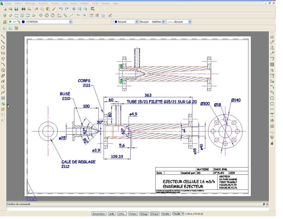Click the Layer manager icon beside COTATION
This screenshot has height=219, width=283.
(x=5, y=22)
